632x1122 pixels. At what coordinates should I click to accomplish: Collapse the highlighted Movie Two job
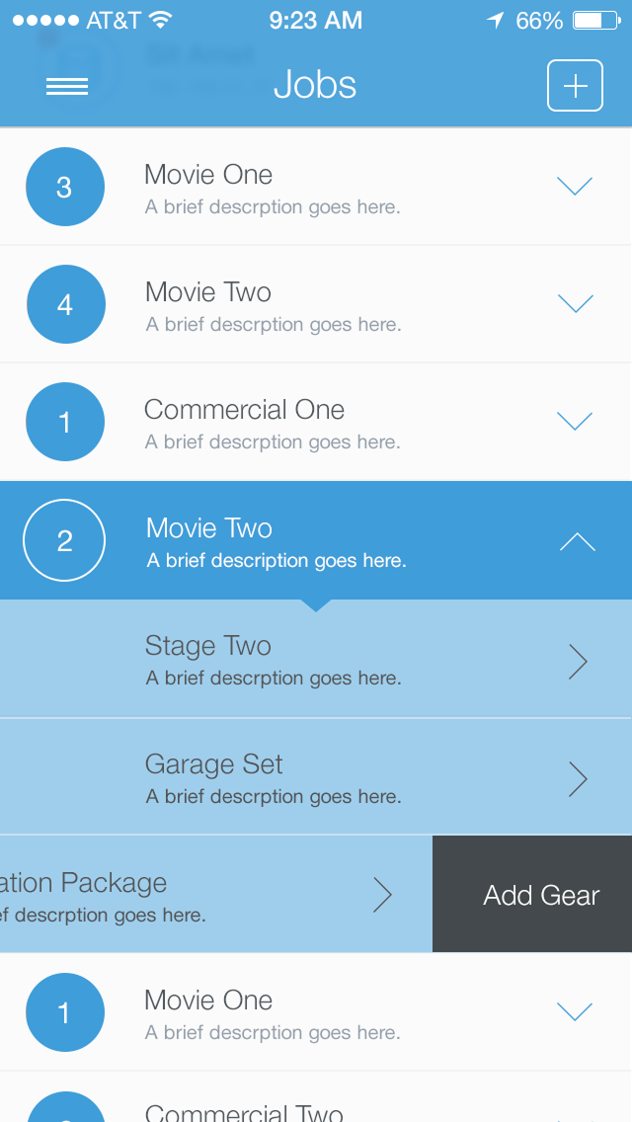577,540
